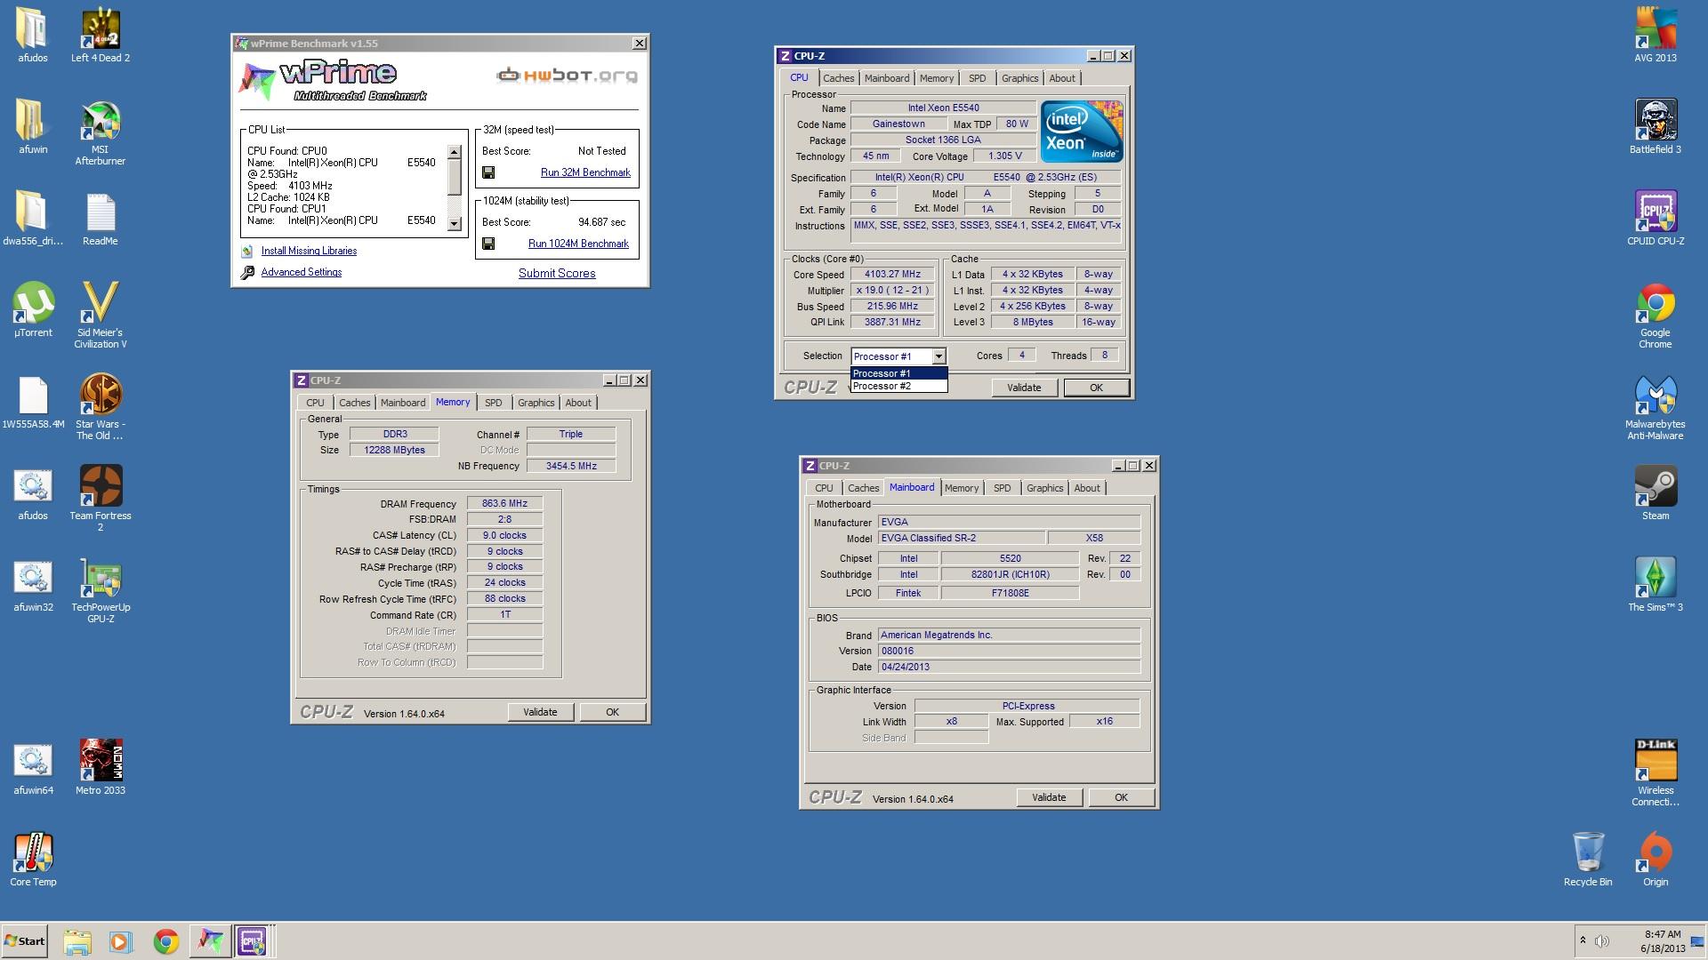Select Memory tab in Mainboard CPU-Z window

[x=961, y=488]
